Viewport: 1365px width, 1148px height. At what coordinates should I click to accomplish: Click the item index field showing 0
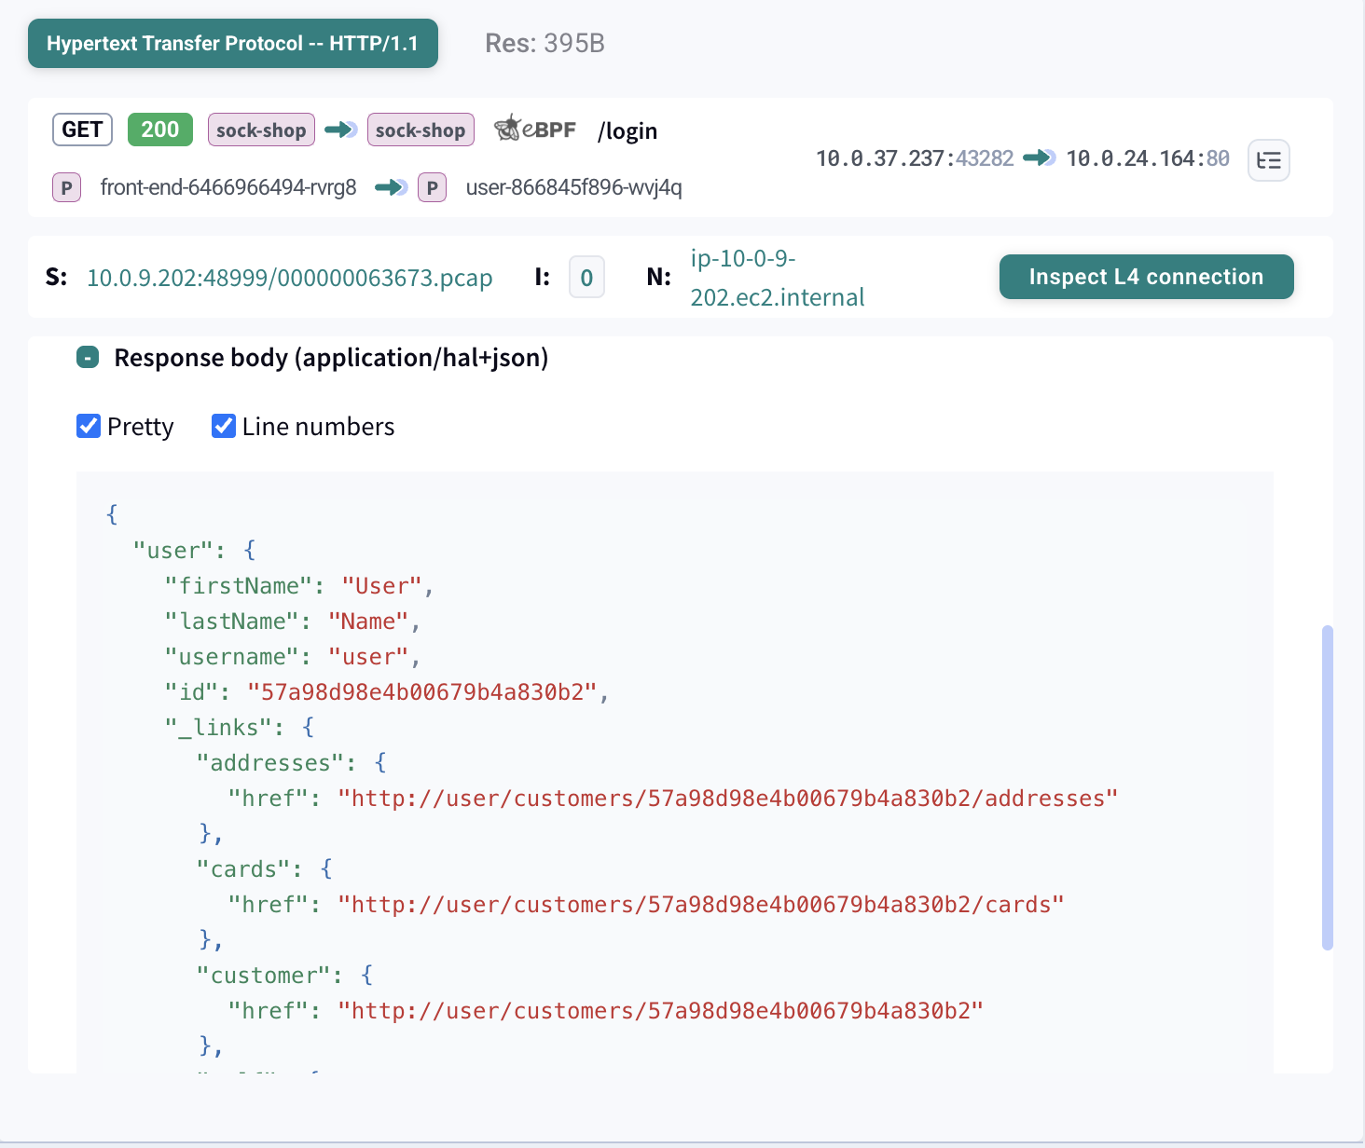click(x=586, y=277)
